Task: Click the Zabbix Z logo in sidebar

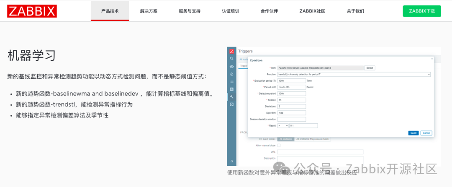Action: click(x=231, y=51)
